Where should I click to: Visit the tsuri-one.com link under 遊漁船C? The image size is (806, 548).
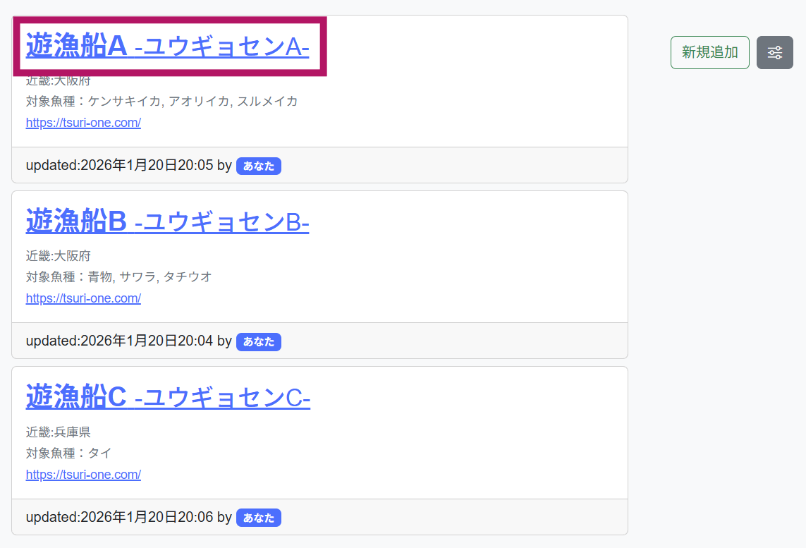pos(83,474)
